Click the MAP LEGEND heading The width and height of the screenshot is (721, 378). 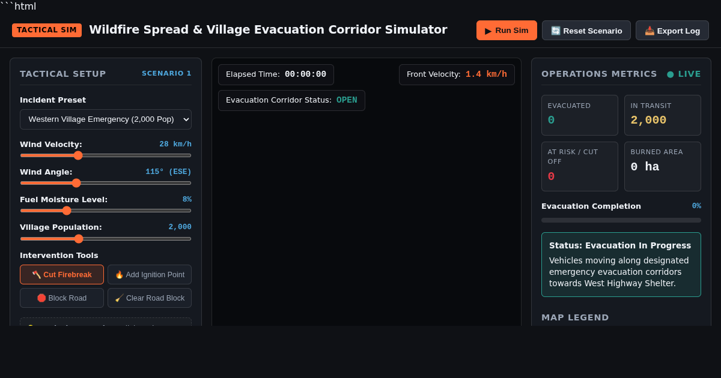[x=575, y=317]
